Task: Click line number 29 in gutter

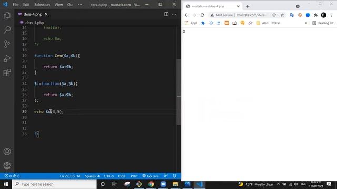Action: click(24, 112)
